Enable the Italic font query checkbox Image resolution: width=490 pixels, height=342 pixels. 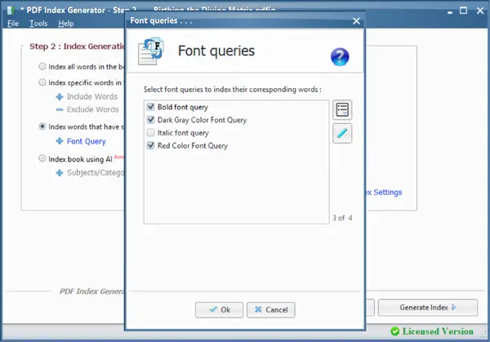150,132
